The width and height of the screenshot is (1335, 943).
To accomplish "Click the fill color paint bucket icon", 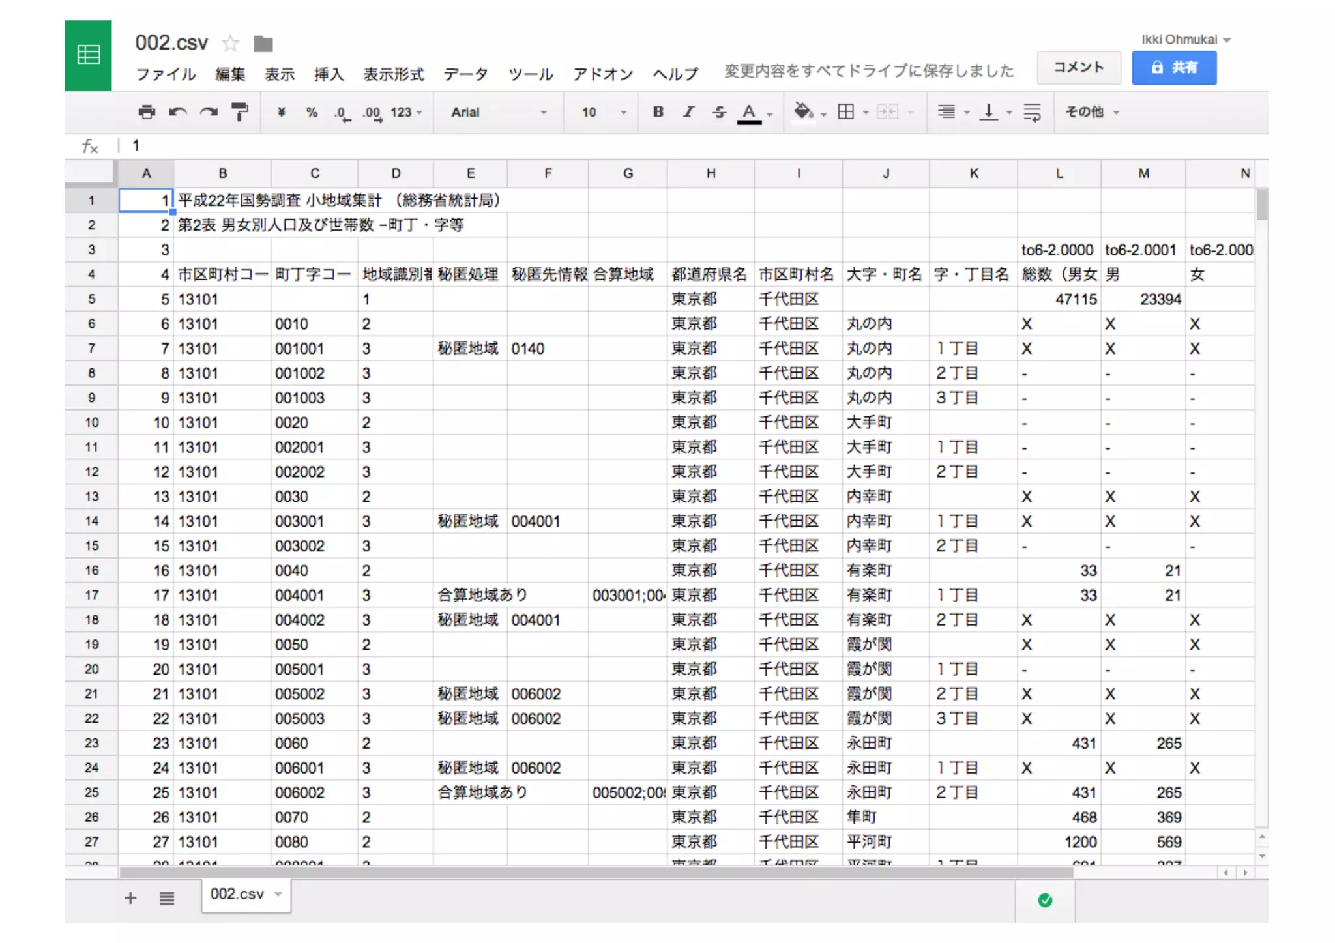I will [803, 111].
